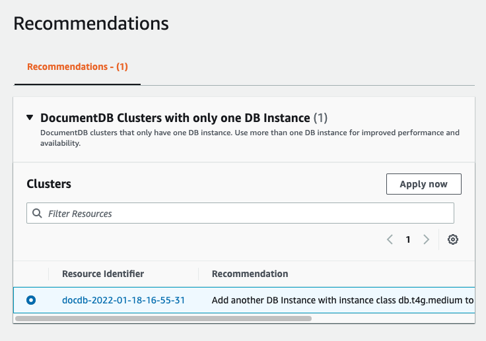The image size is (486, 341).
Task: Click the magnifying glass search icon
Action: pyautogui.click(x=37, y=213)
